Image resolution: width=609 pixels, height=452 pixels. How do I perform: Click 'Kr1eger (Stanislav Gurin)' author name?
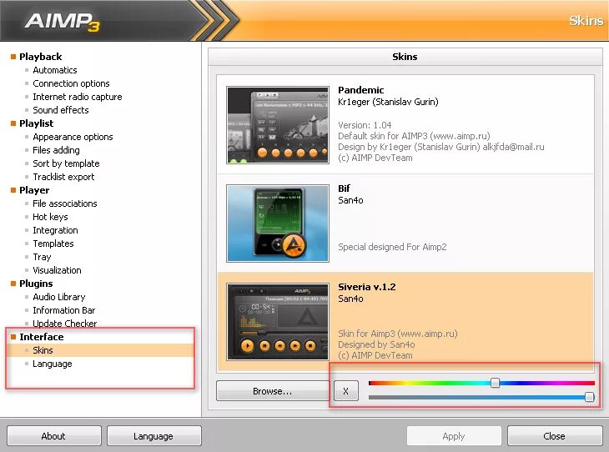(x=388, y=102)
